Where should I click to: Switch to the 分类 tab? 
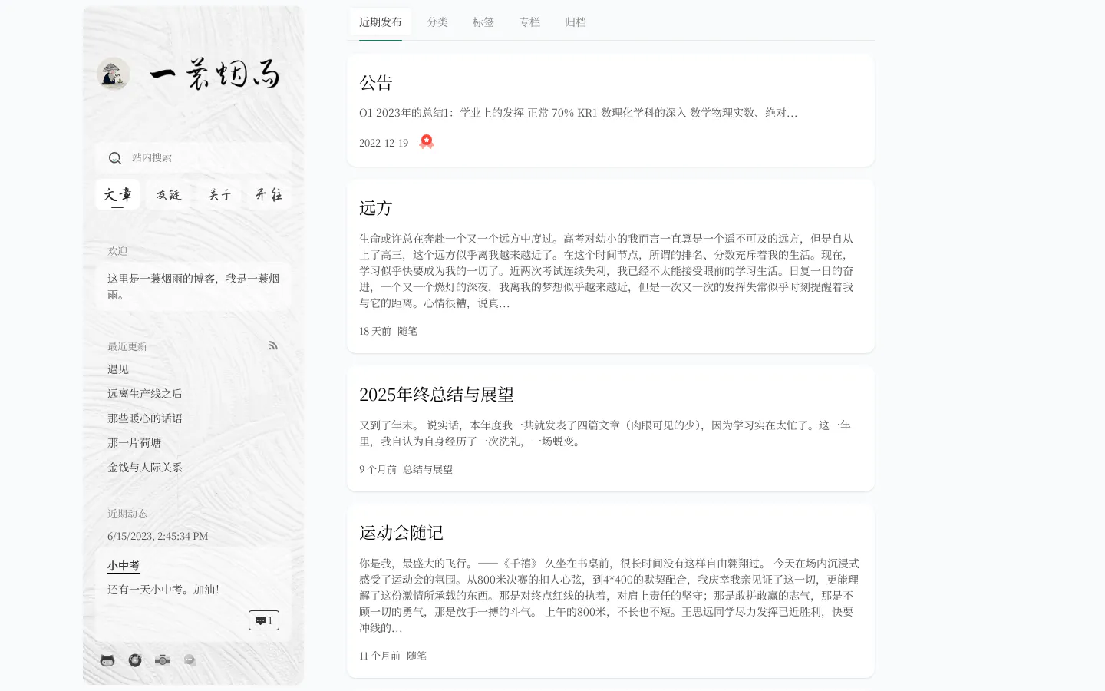437,22
